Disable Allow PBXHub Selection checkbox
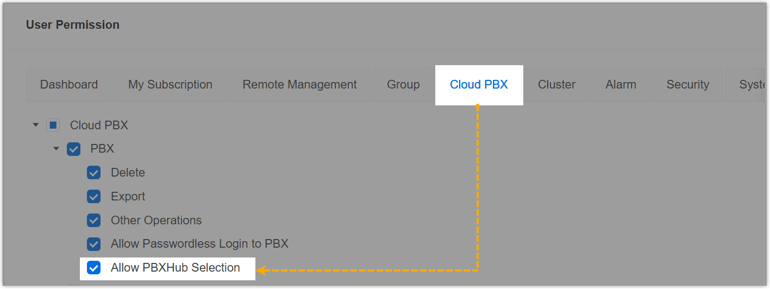Screen dimensions: 770x289 tap(94, 268)
